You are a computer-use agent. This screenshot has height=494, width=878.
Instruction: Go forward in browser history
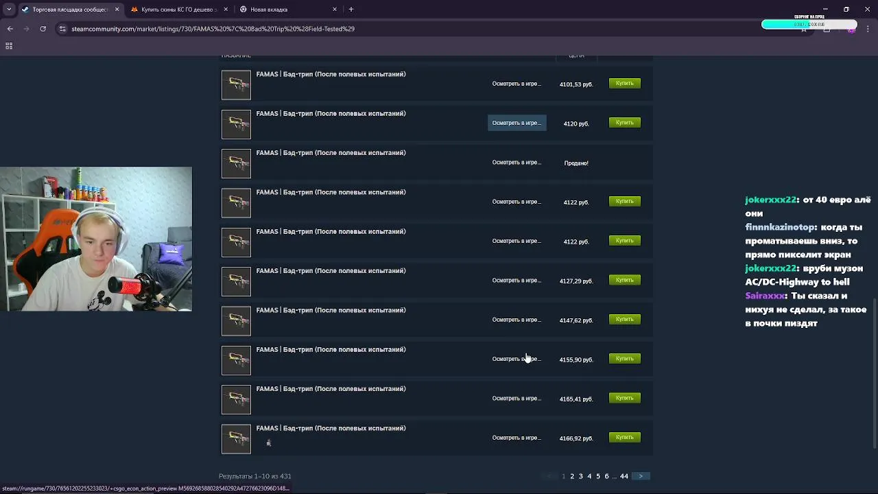[x=27, y=29]
